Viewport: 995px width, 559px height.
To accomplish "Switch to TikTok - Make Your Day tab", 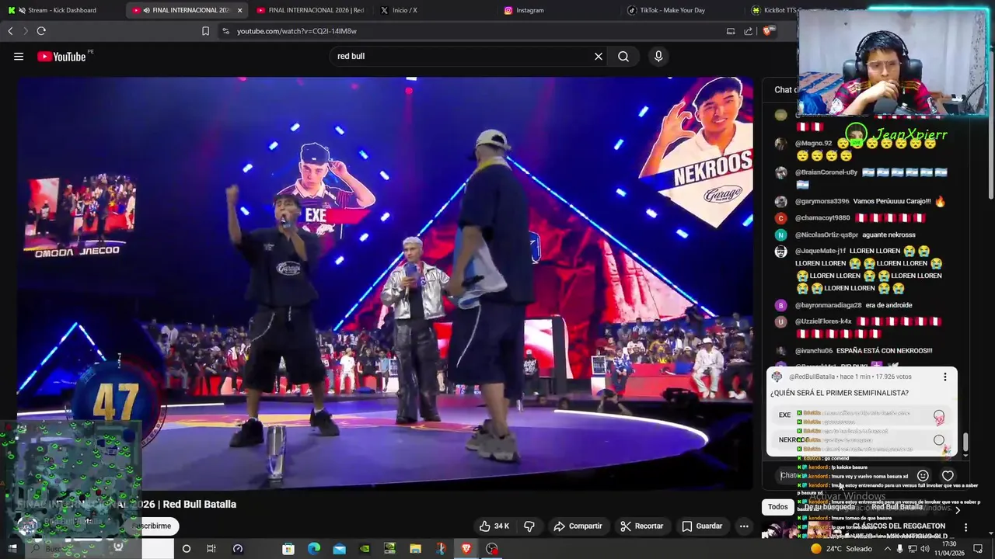I will click(684, 10).
